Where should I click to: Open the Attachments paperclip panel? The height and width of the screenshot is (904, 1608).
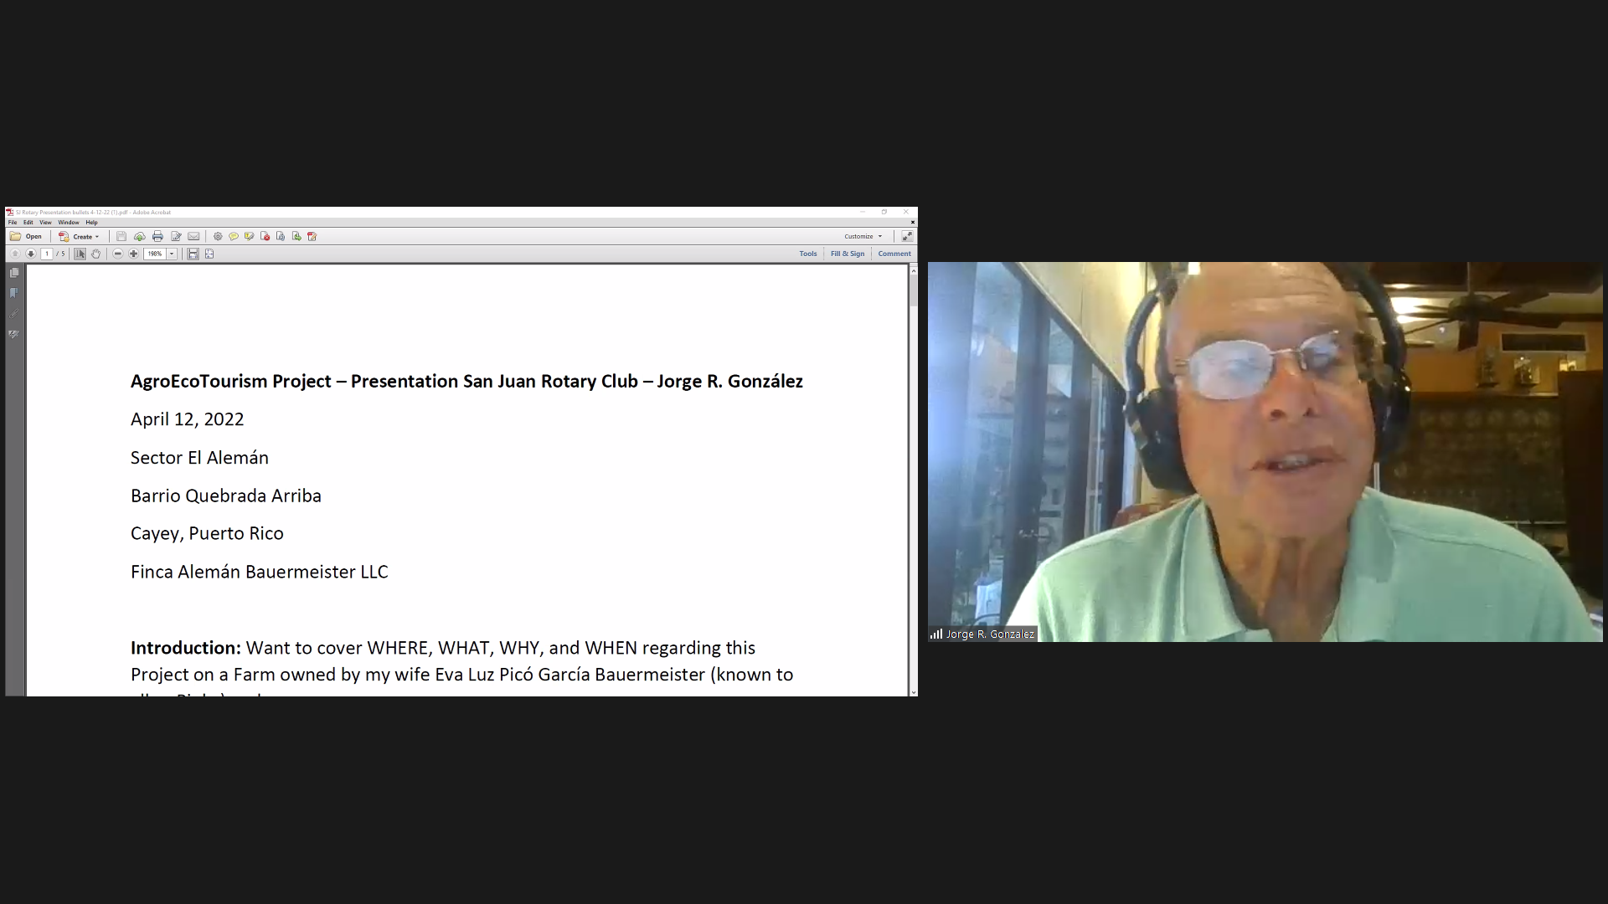(14, 314)
